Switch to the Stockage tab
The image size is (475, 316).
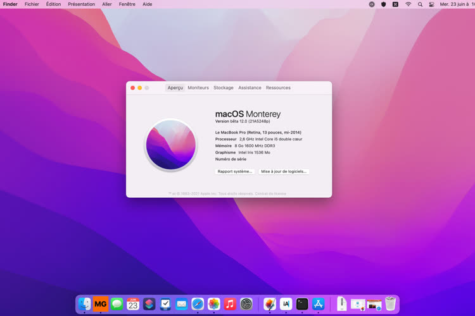pos(224,88)
